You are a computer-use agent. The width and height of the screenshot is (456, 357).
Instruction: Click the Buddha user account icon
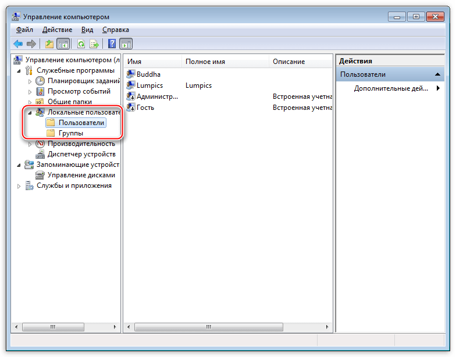131,74
